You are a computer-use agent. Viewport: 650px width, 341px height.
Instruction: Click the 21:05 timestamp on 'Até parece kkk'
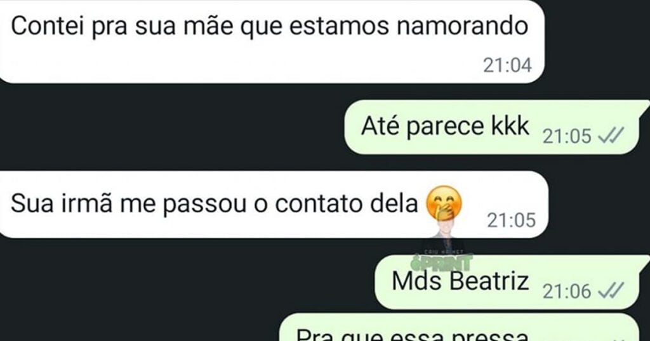(567, 136)
